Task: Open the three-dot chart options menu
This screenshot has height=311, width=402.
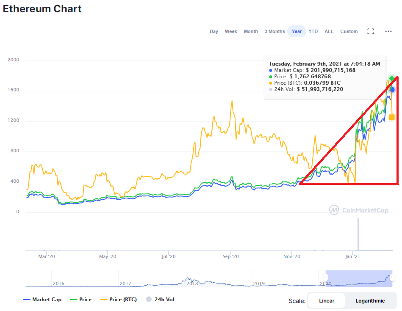Action: pyautogui.click(x=388, y=31)
